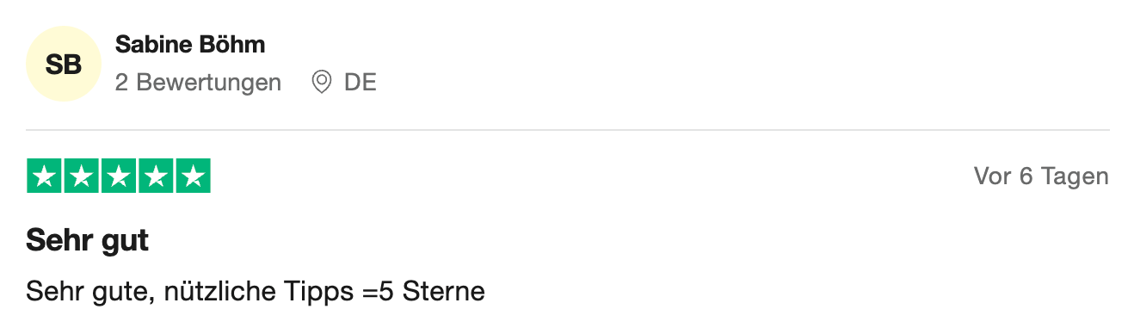Click the surname 'Böhm'
Screen dimensions: 1134x334
pyautogui.click(x=231, y=44)
